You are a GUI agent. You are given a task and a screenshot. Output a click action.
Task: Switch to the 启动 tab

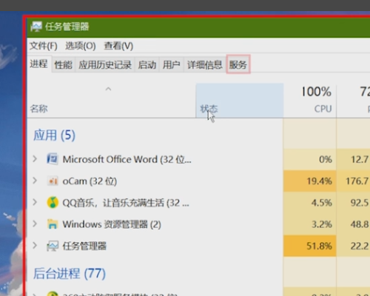pyautogui.click(x=147, y=65)
